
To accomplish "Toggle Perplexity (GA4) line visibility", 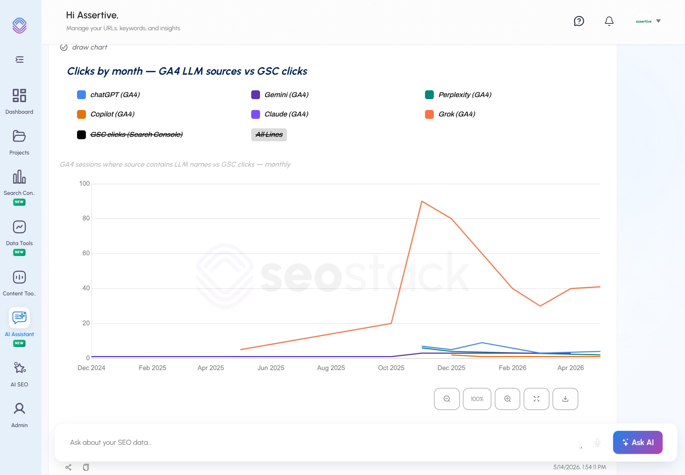I will pos(458,95).
